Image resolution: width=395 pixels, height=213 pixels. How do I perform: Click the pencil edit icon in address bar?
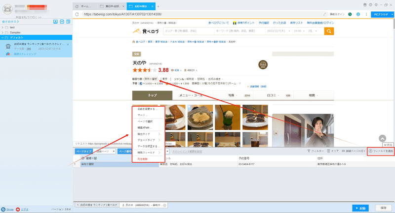tap(325, 14)
